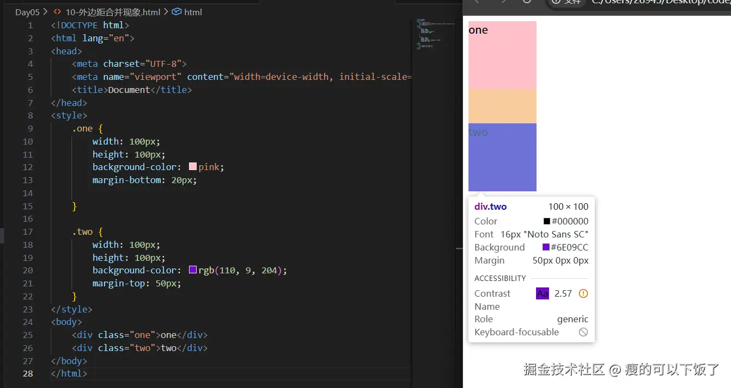Click the '.one {' selector line

tap(87, 128)
